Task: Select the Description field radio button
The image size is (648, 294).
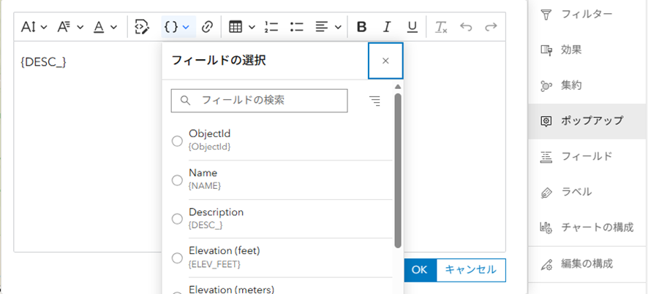Action: [177, 219]
